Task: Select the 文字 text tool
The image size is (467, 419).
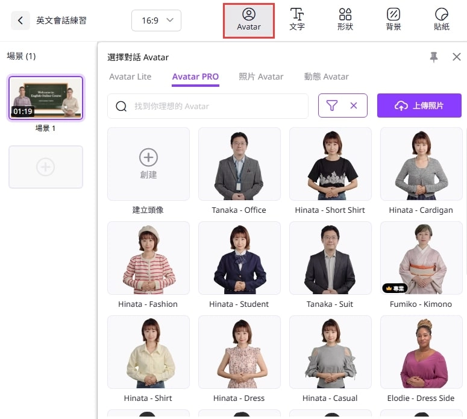Action: point(297,20)
